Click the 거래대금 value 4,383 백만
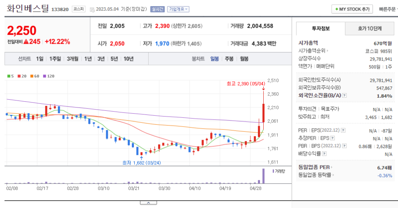Image resolution: width=398 pixels, height=208 pixels. click(x=264, y=44)
